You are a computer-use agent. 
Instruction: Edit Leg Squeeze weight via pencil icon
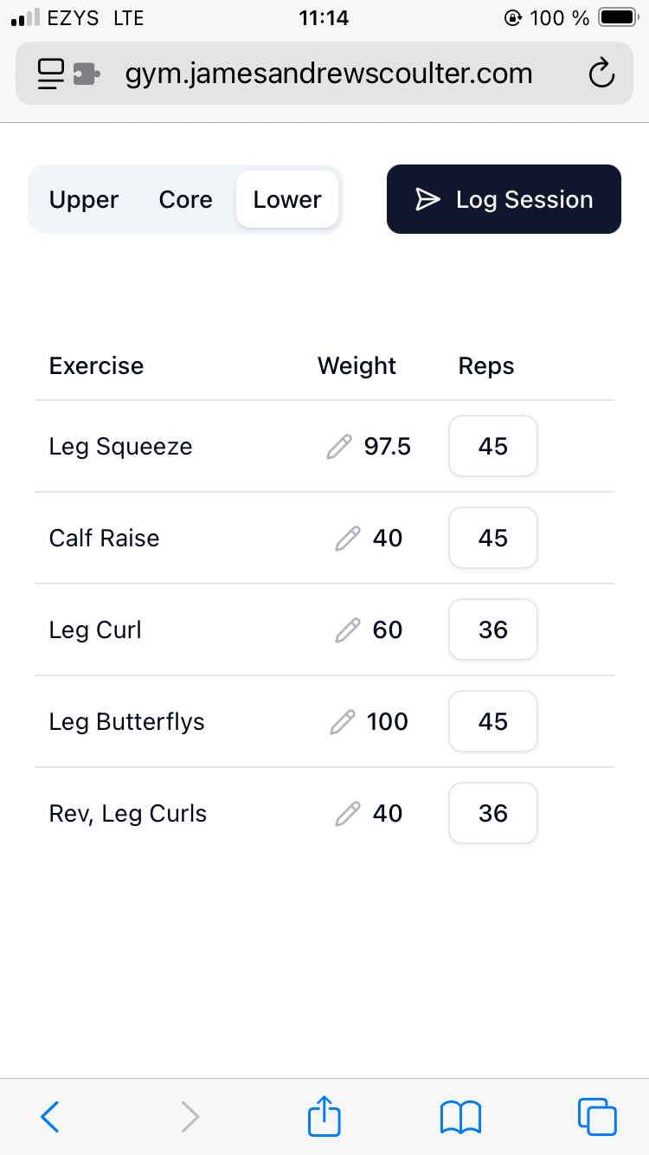(339, 447)
